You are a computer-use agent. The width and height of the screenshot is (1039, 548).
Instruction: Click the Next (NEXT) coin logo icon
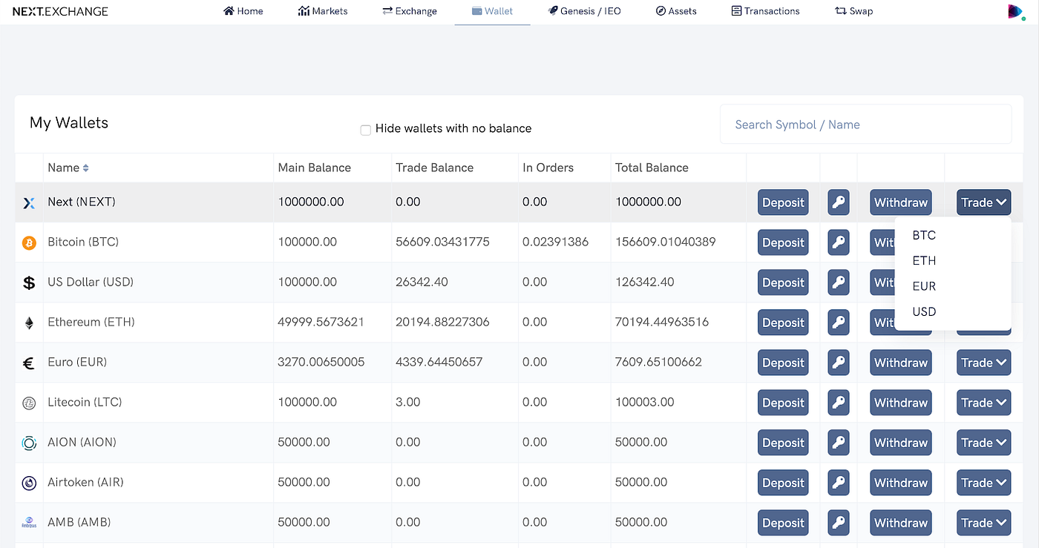(x=29, y=202)
